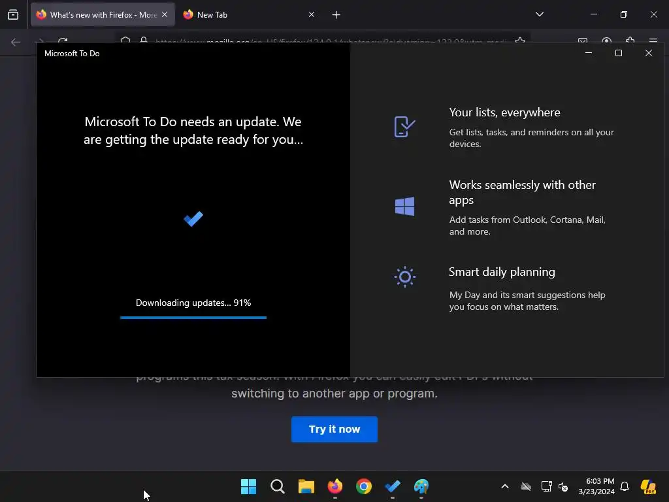The image size is (669, 502).
Task: Open the Copilot preview icon
Action: click(649, 486)
